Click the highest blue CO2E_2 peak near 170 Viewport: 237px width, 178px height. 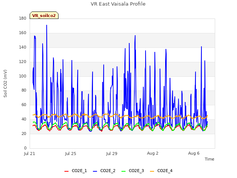coord(47,25)
